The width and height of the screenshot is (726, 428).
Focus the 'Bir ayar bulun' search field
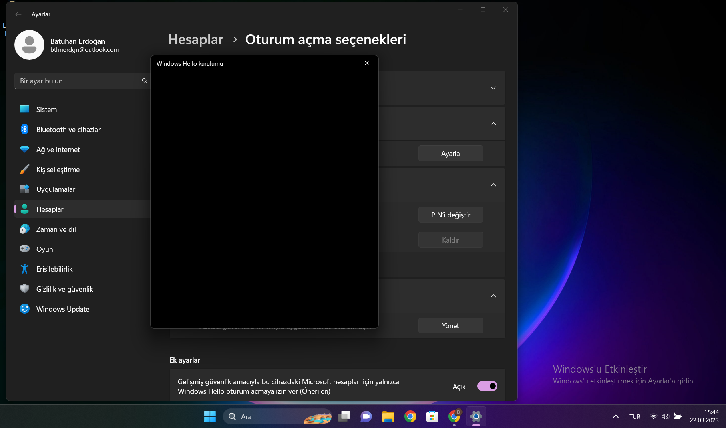[x=82, y=81]
